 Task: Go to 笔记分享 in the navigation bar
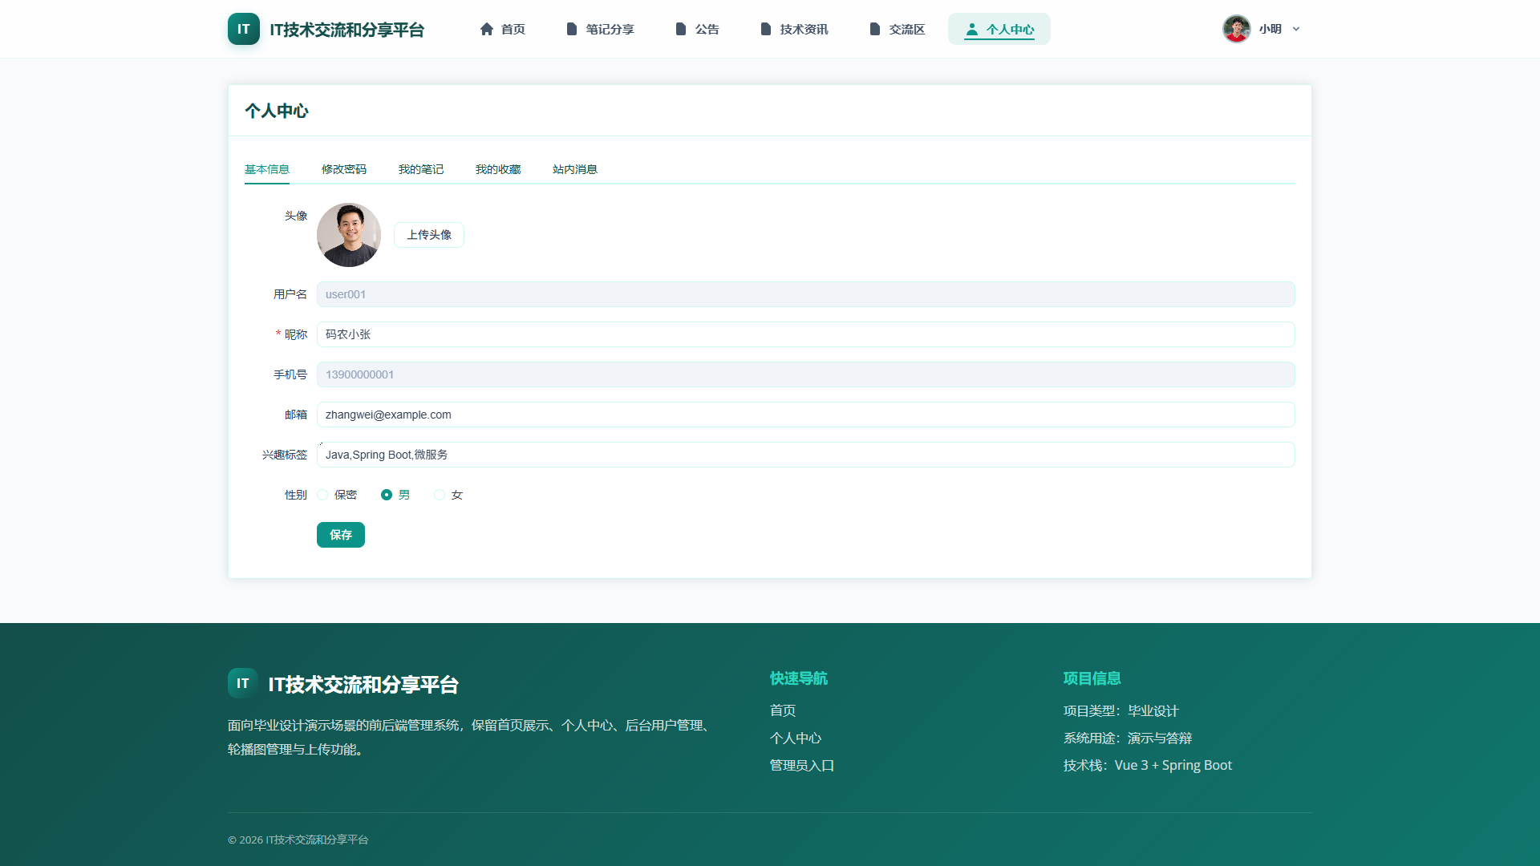(601, 29)
